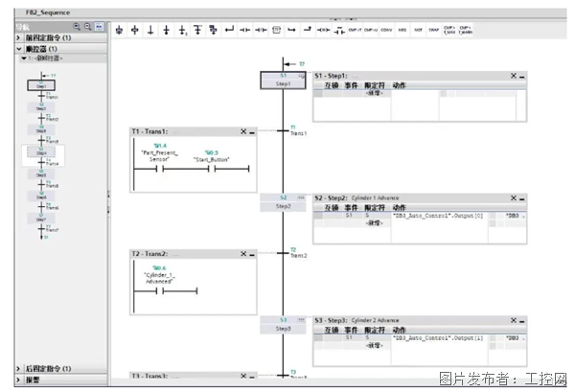Viewport: 575px width, 392px height.
Task: Select the highlighted step thumbnail in navigation tree
Action: 41,154
